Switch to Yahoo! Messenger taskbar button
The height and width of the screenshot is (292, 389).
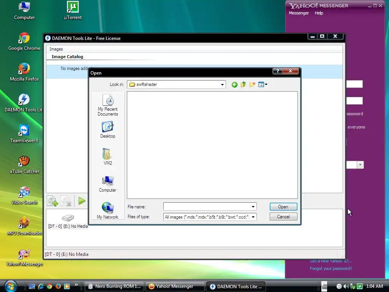(x=175, y=286)
